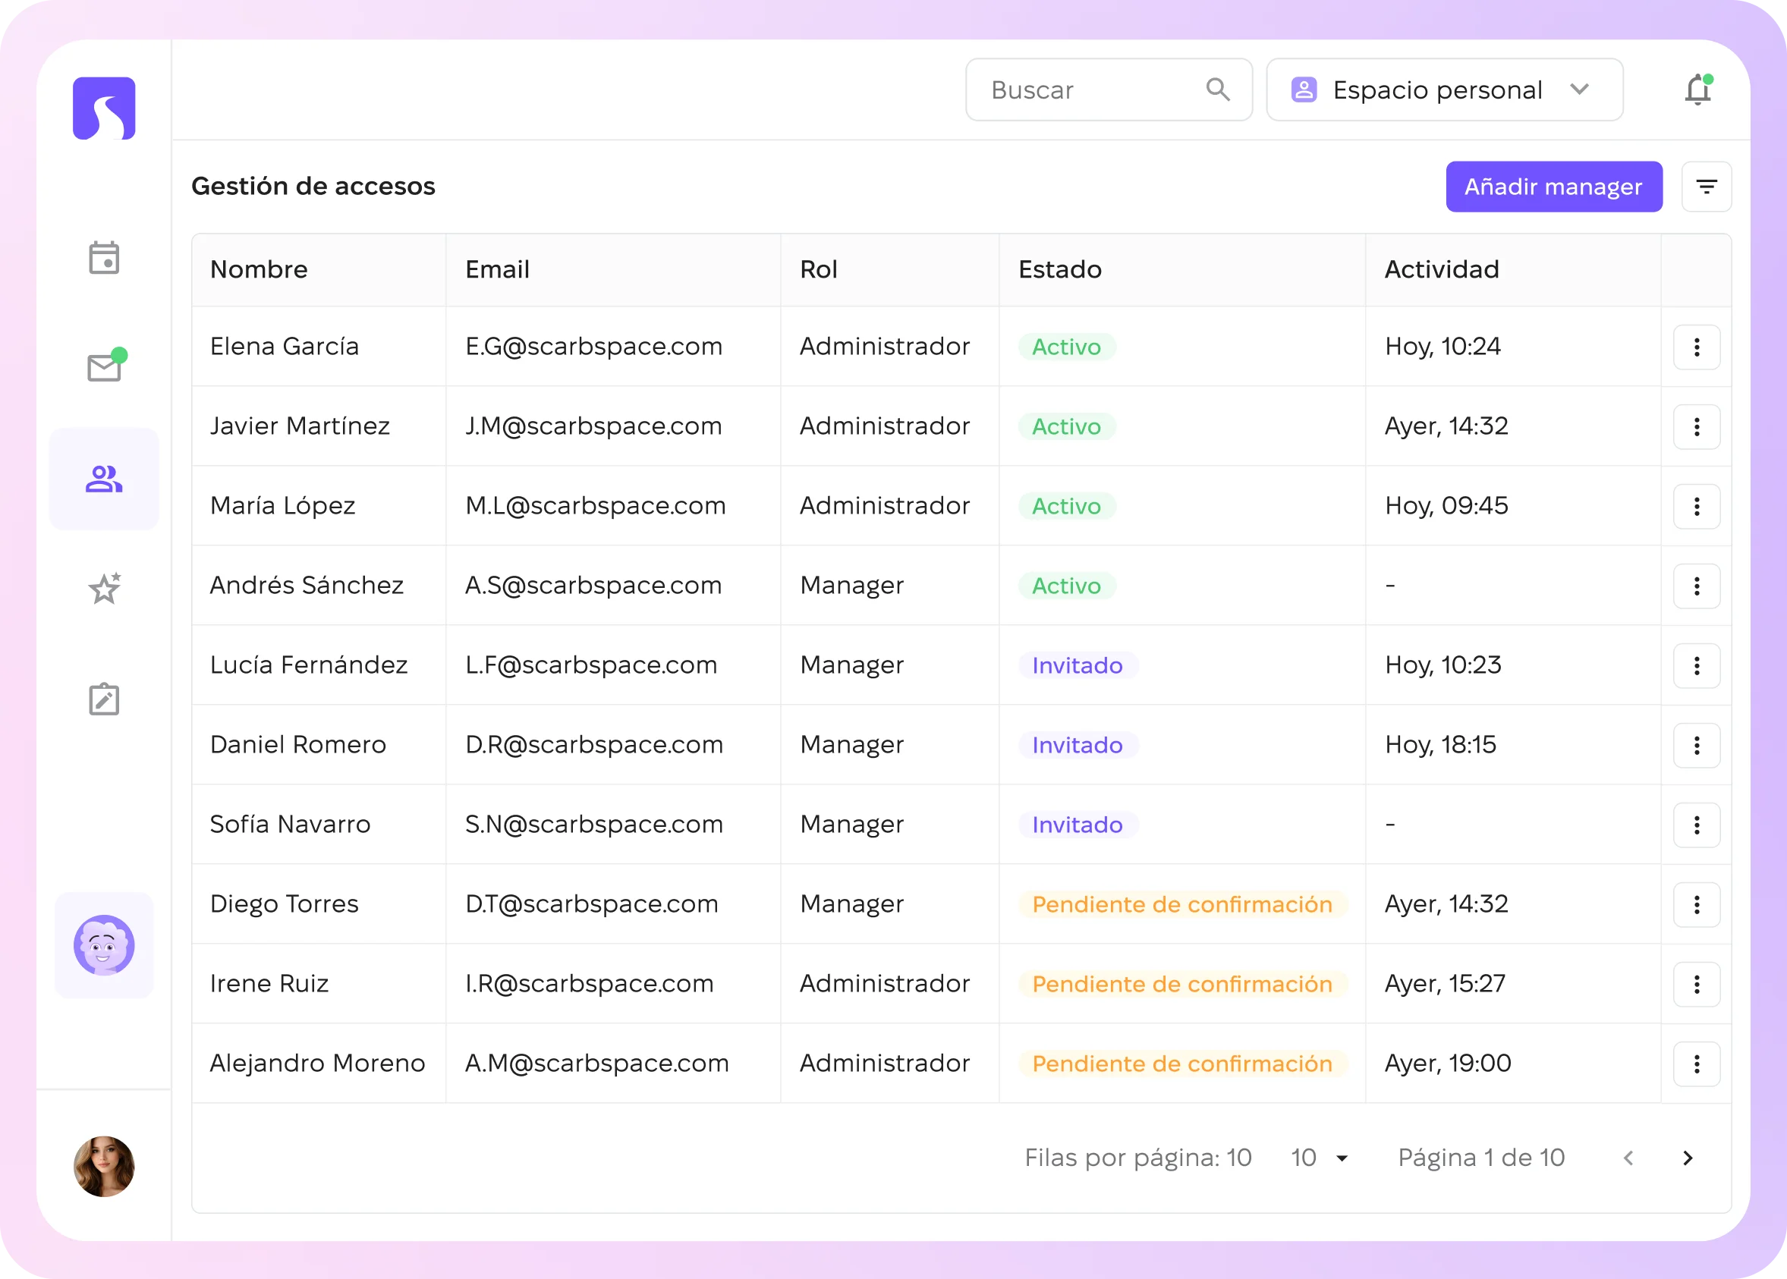The width and height of the screenshot is (1787, 1279).
Task: Open row actions menu for Andrés Sánchez
Action: point(1697,586)
